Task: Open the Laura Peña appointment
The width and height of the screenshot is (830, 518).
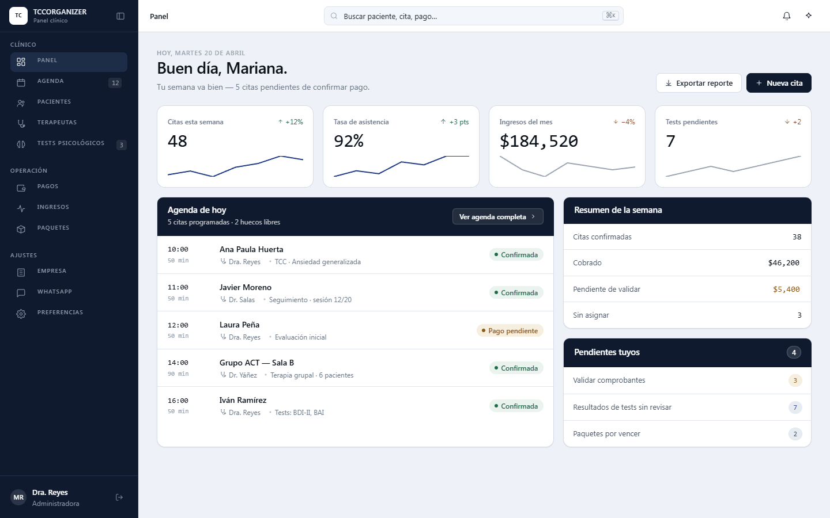Action: pyautogui.click(x=355, y=330)
